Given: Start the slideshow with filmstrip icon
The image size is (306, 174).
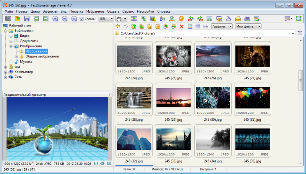Looking at the screenshot, I should pyautogui.click(x=134, y=18).
